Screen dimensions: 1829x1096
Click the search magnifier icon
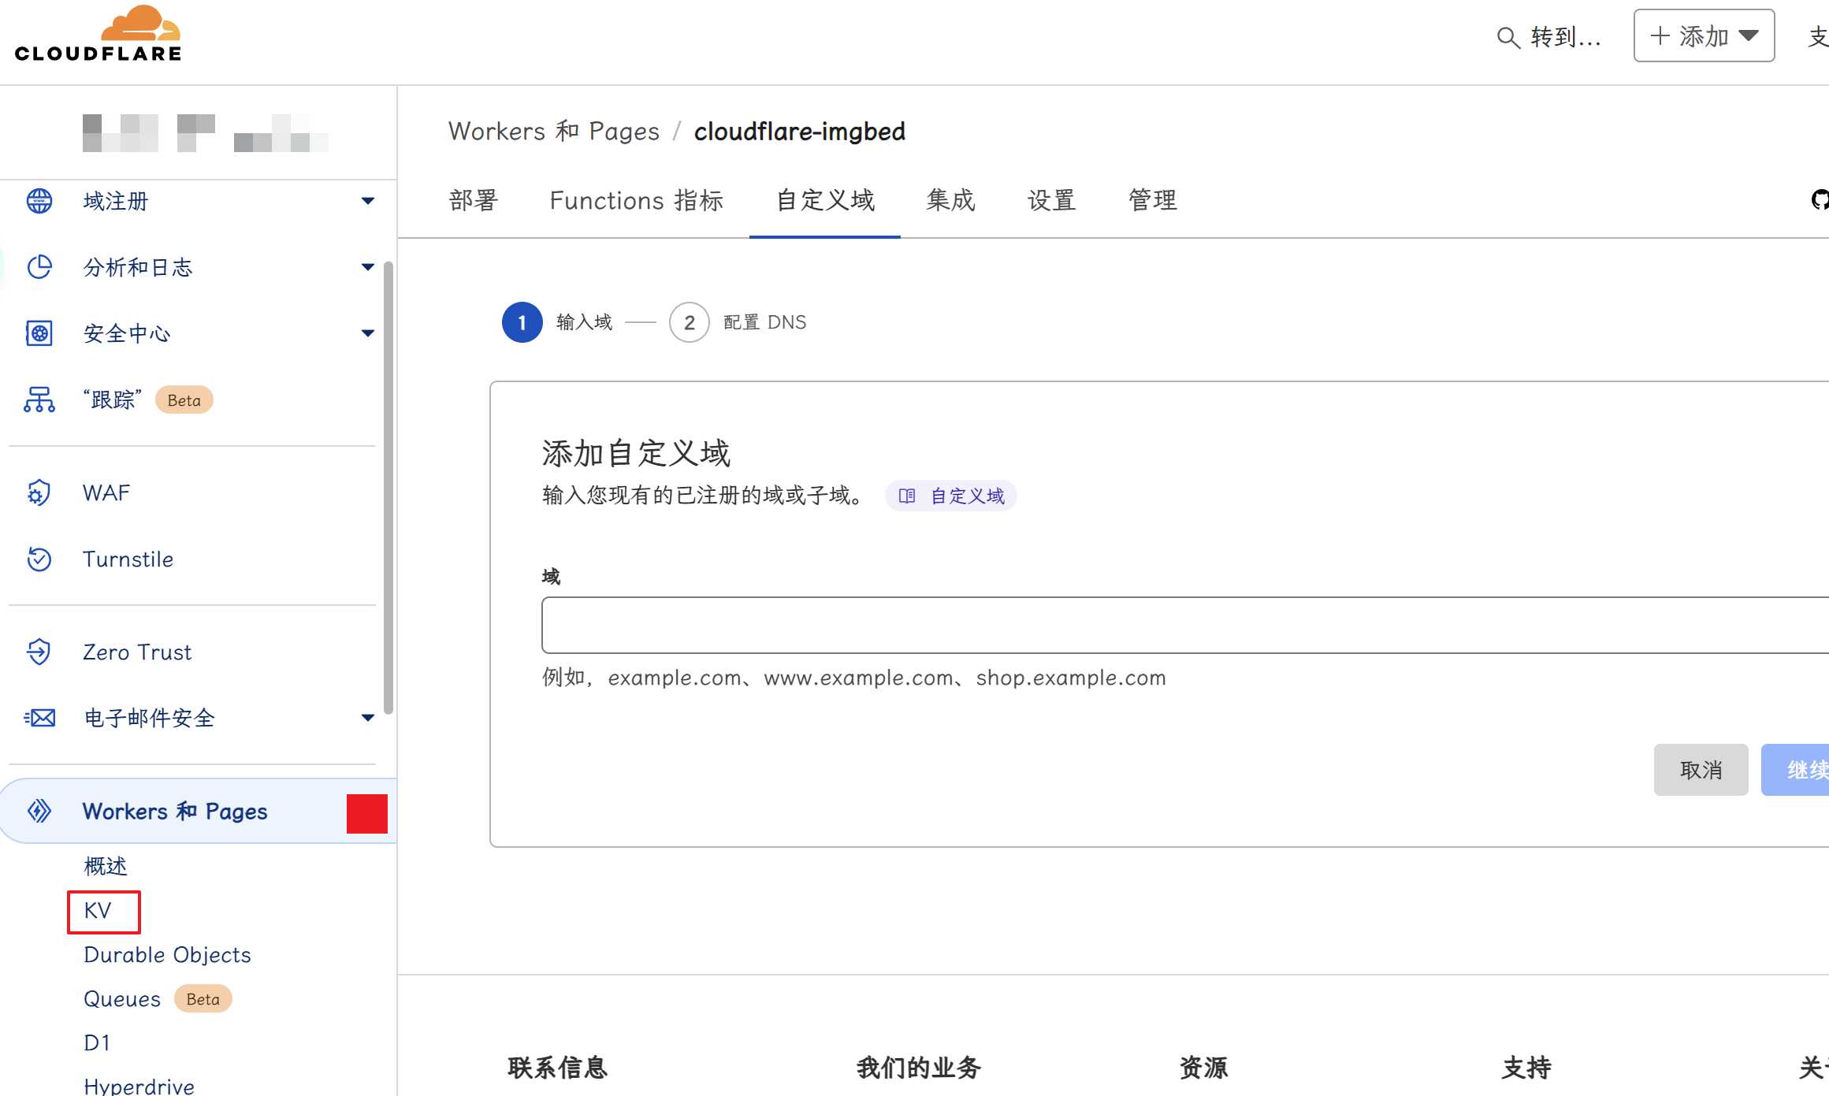1507,37
